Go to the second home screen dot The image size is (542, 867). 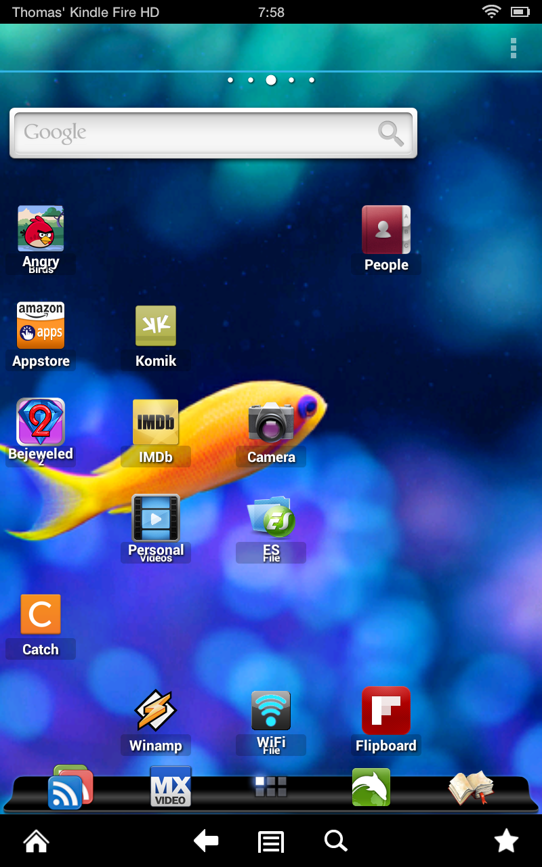tap(251, 80)
